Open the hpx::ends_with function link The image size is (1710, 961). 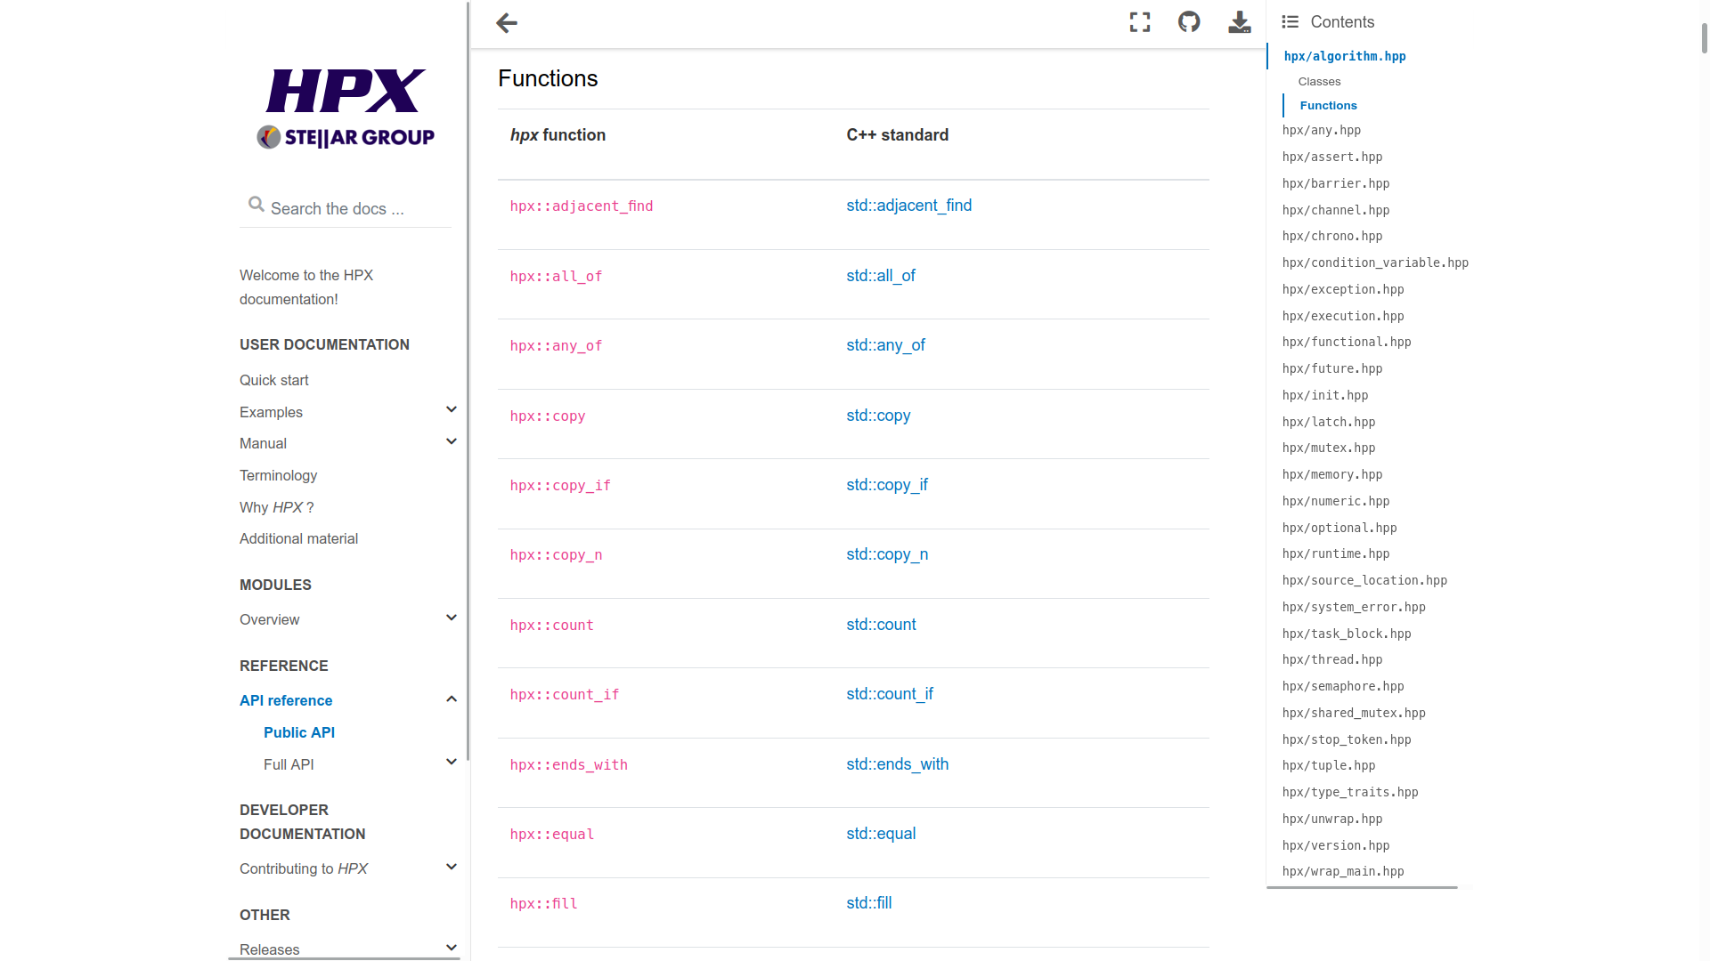coord(568,765)
